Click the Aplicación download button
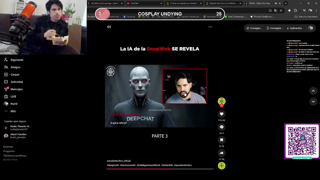 (x=295, y=28)
